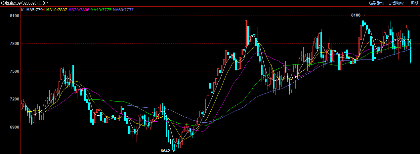Open the 周期 period link
420x154 pixels.
pyautogui.click(x=415, y=3)
